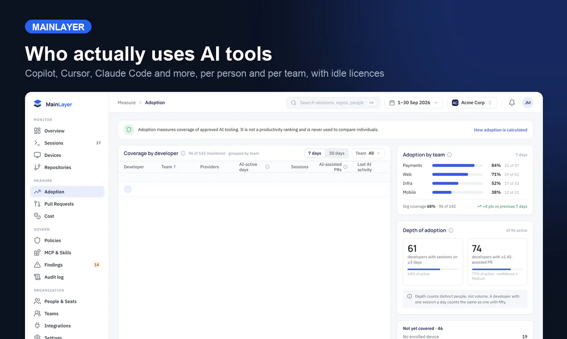This screenshot has width=567, height=339.
Task: Click the Integrations plug icon
Action: [38, 326]
